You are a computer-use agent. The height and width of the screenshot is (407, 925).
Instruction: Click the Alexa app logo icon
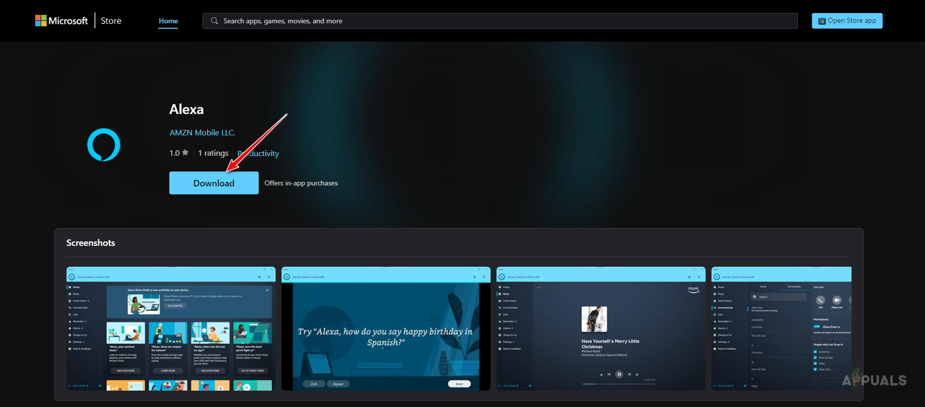click(x=104, y=145)
